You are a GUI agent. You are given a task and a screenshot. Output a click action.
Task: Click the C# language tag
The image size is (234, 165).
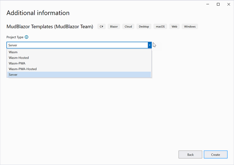pyautogui.click(x=102, y=26)
